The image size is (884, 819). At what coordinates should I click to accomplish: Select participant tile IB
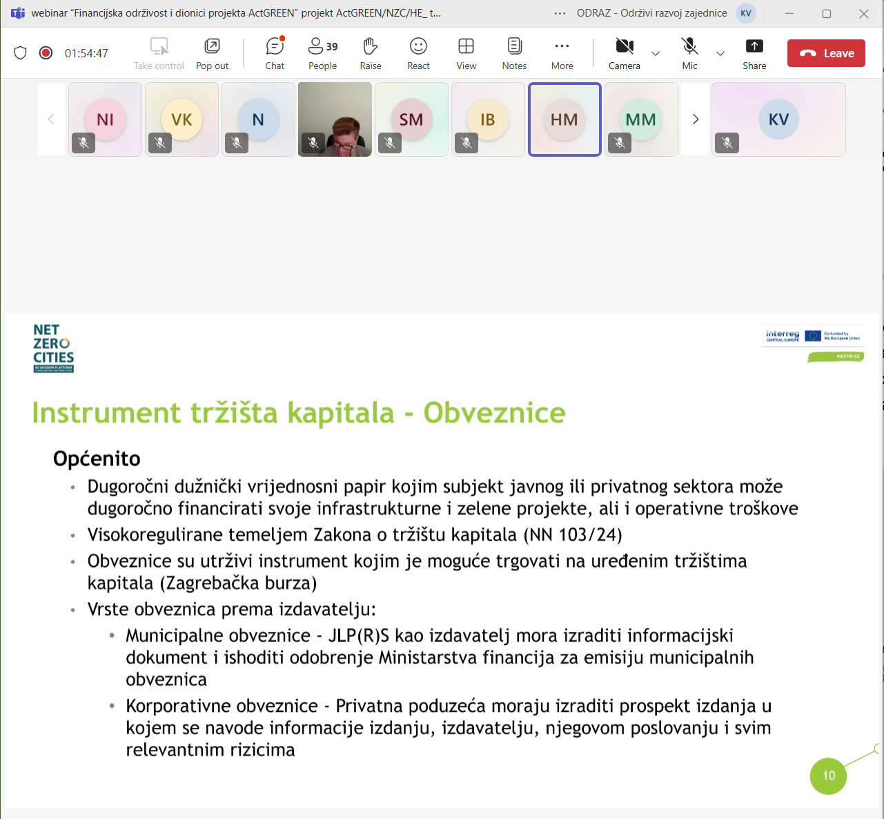point(488,119)
